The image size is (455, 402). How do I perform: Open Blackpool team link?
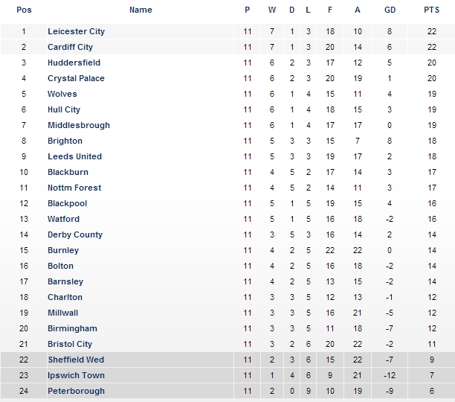point(67,203)
